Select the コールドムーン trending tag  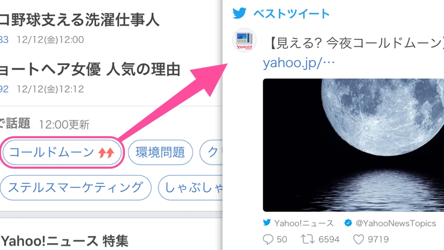pyautogui.click(x=62, y=152)
